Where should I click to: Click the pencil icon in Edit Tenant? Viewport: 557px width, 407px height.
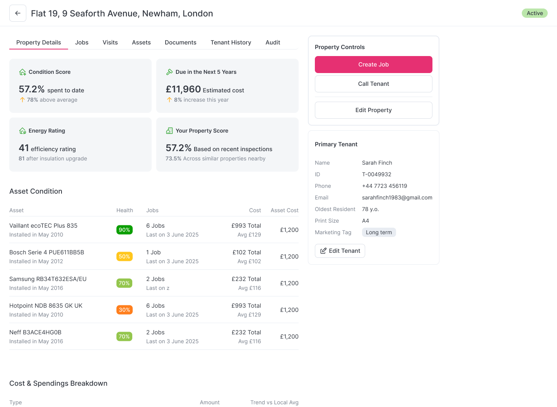pos(323,251)
